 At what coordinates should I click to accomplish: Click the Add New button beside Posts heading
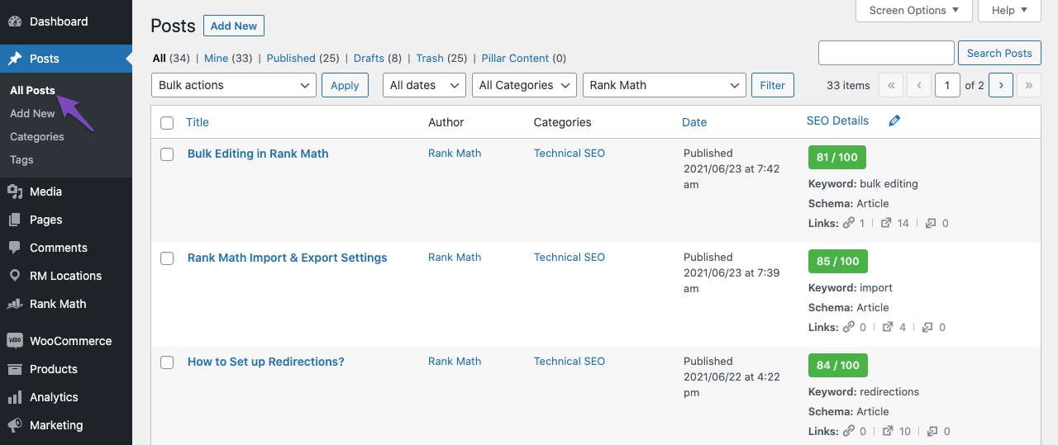tap(234, 26)
